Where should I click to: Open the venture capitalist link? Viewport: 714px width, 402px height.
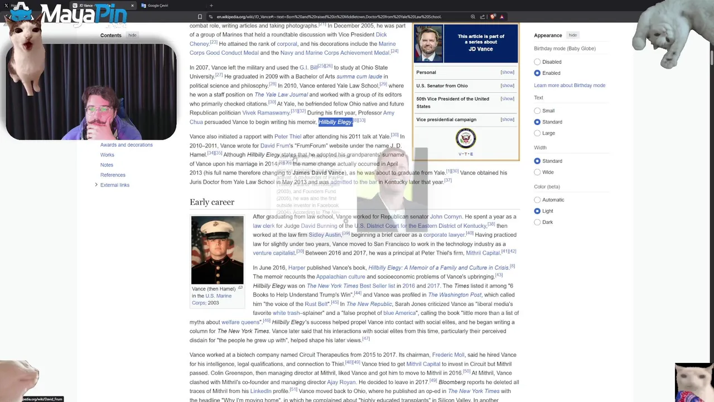tap(274, 253)
